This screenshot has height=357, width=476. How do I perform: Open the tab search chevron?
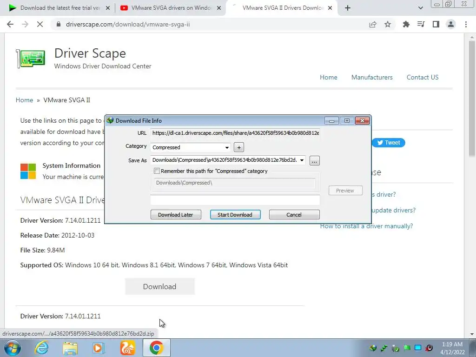click(x=420, y=8)
